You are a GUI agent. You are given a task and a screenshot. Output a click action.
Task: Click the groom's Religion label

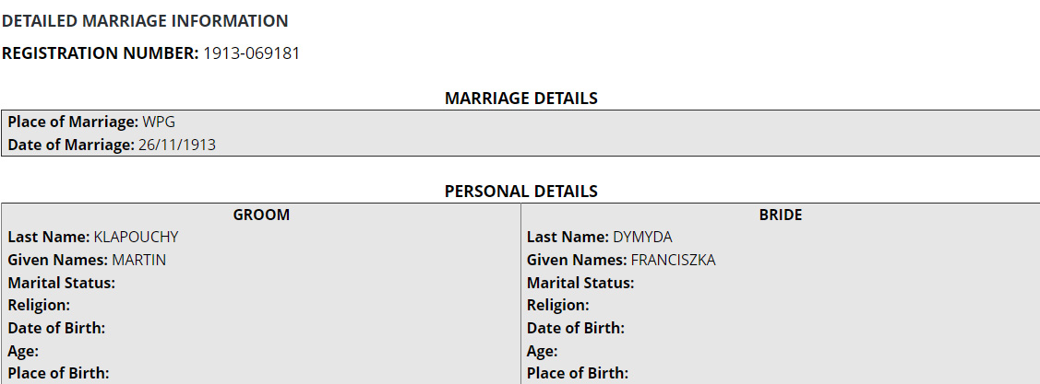pyautogui.click(x=40, y=305)
